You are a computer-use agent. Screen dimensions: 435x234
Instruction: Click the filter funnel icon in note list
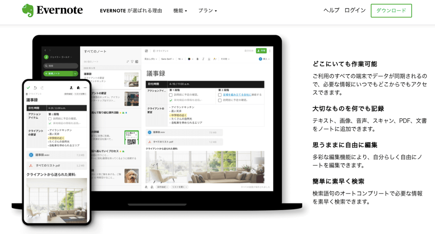(x=133, y=62)
